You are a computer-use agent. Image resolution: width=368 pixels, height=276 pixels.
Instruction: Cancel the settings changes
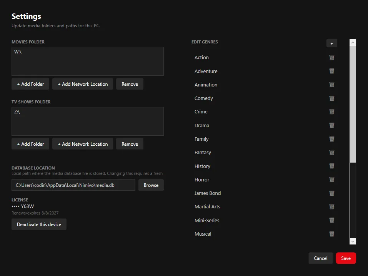coord(321,258)
